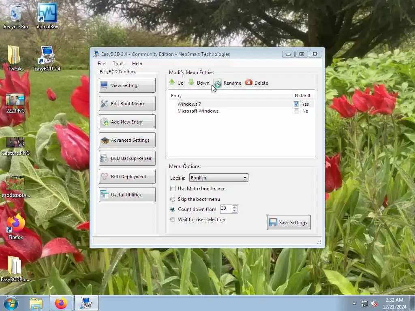This screenshot has height=311, width=415.
Task: Open the Edit Boot Menu section
Action: click(127, 103)
